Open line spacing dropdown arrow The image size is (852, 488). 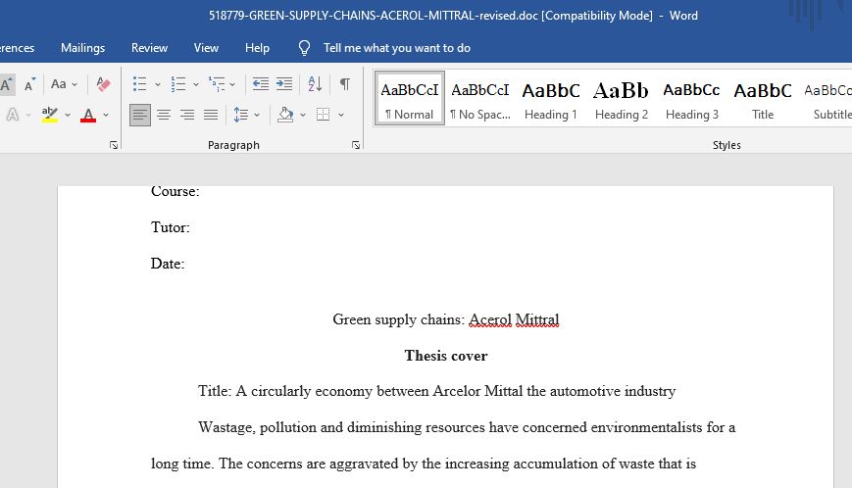(x=257, y=115)
